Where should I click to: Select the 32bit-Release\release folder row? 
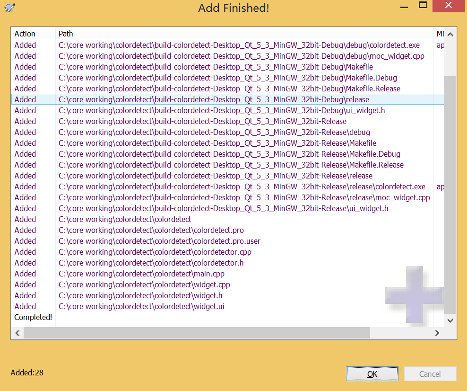227,176
